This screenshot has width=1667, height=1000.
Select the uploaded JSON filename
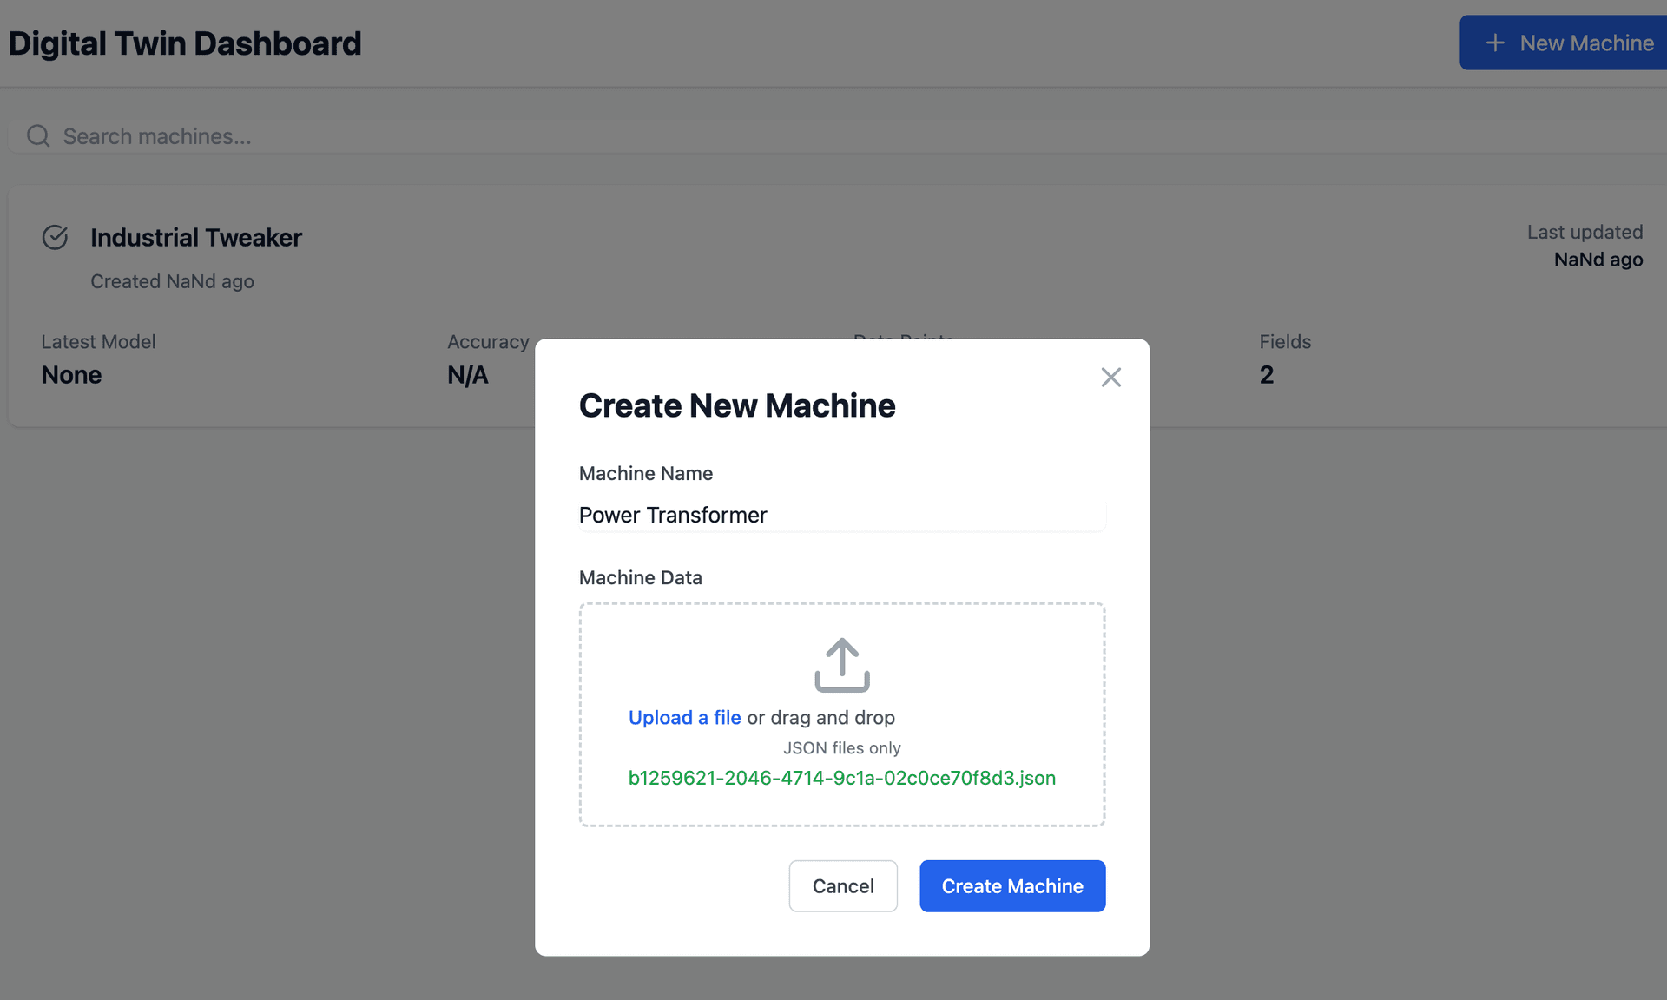(841, 778)
